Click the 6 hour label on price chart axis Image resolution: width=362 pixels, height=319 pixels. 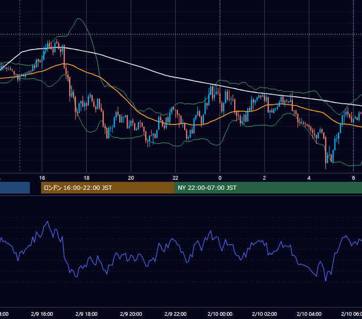[353, 178]
